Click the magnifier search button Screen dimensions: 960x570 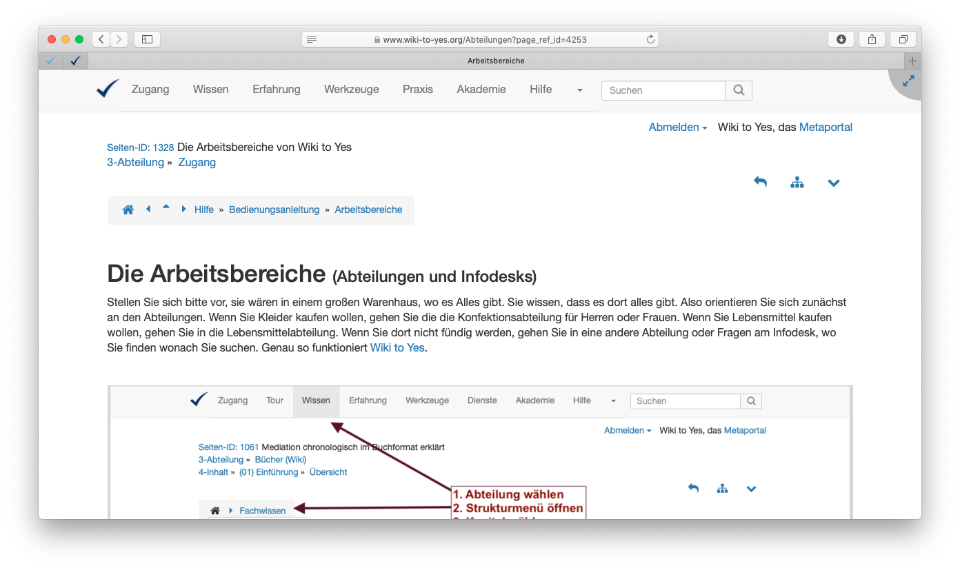pyautogui.click(x=739, y=90)
